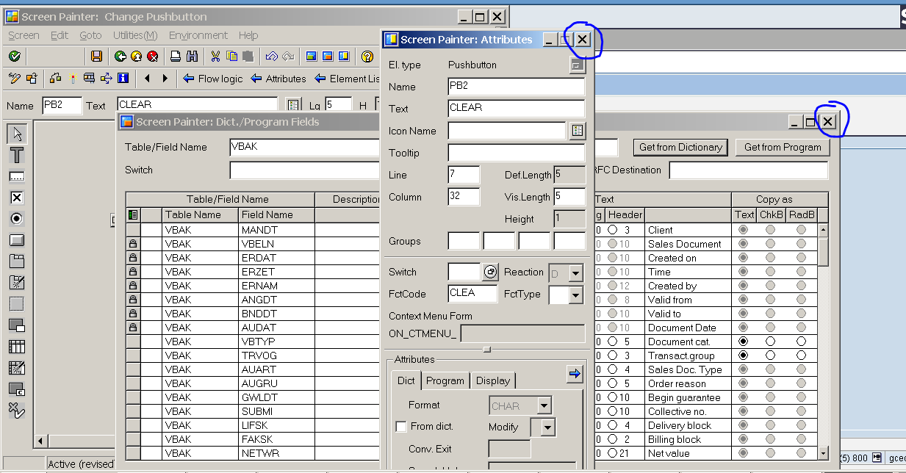
Task: Click the Help icon in the toolbar
Action: (x=367, y=56)
